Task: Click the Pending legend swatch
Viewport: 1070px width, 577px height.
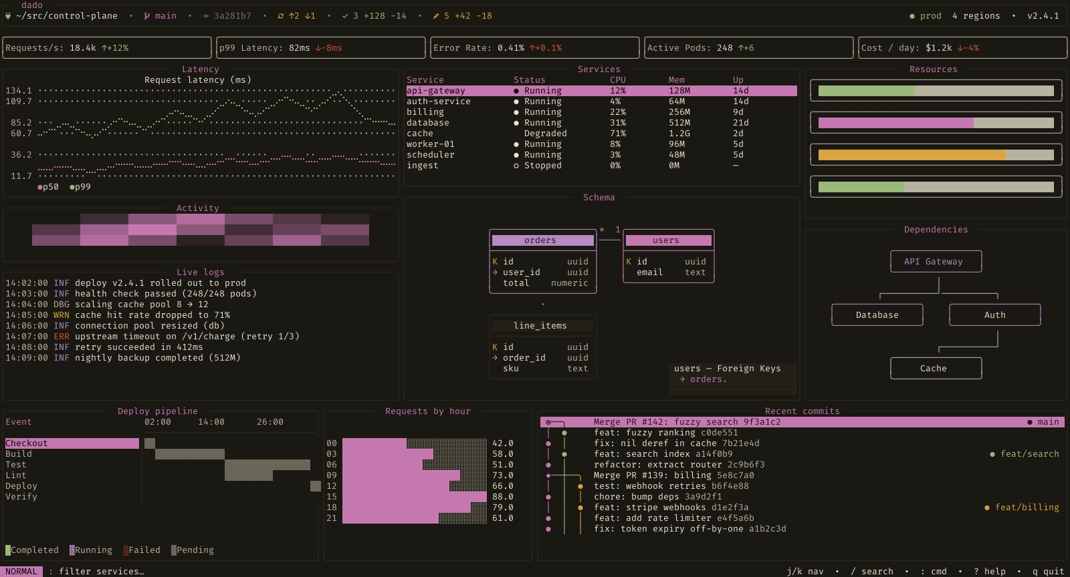Action: (174, 550)
